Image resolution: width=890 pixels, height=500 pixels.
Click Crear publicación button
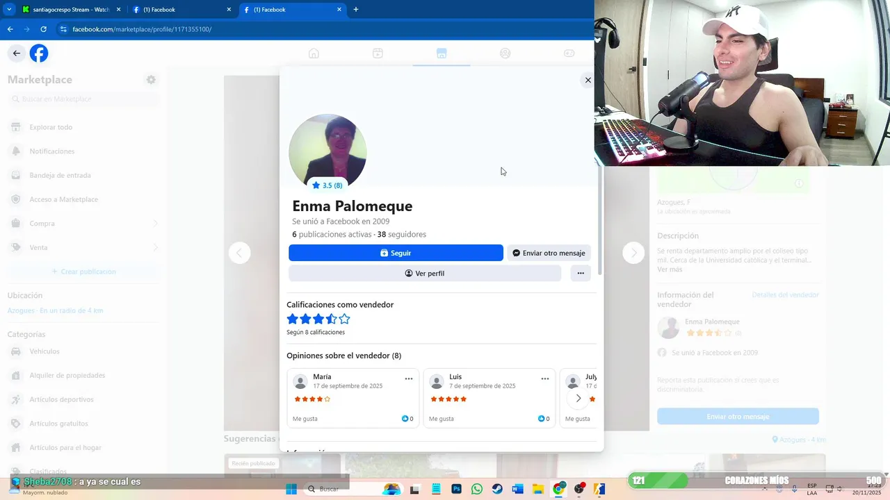tap(83, 272)
